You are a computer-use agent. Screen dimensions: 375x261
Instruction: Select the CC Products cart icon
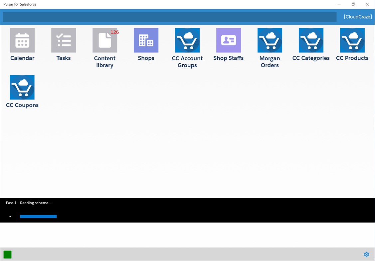pyautogui.click(x=352, y=40)
